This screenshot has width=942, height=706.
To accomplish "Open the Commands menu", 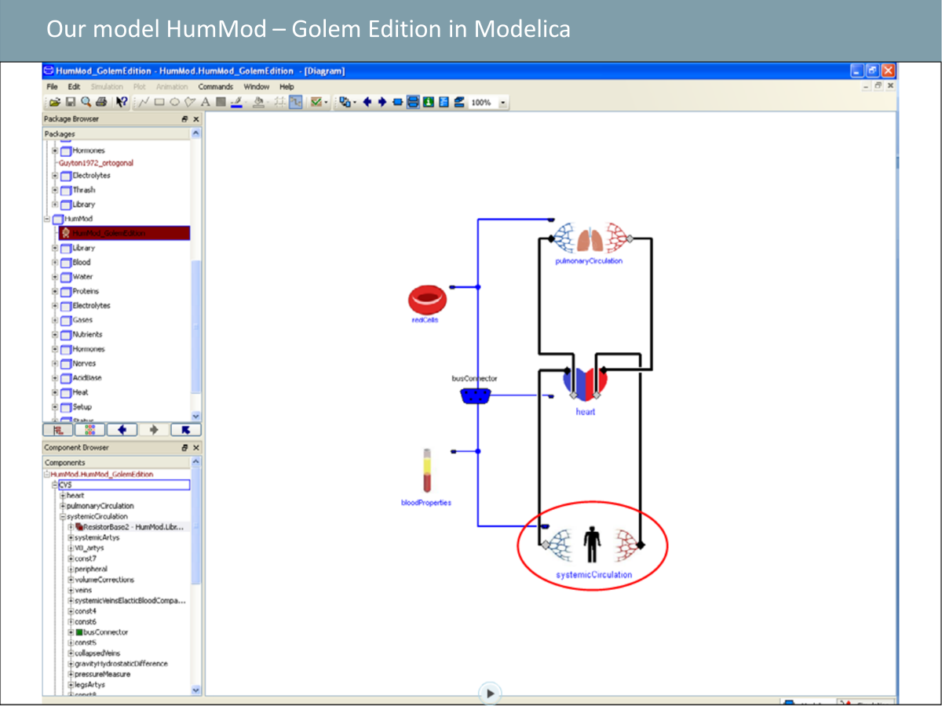I will pyautogui.click(x=215, y=86).
